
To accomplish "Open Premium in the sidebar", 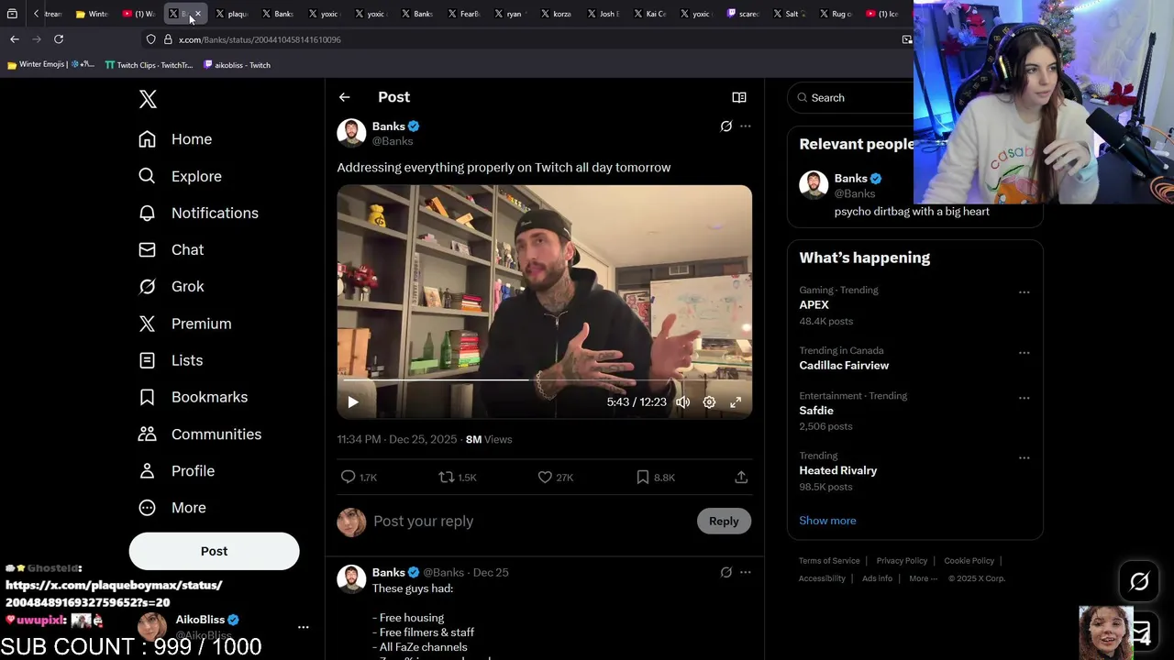I will click(184, 324).
